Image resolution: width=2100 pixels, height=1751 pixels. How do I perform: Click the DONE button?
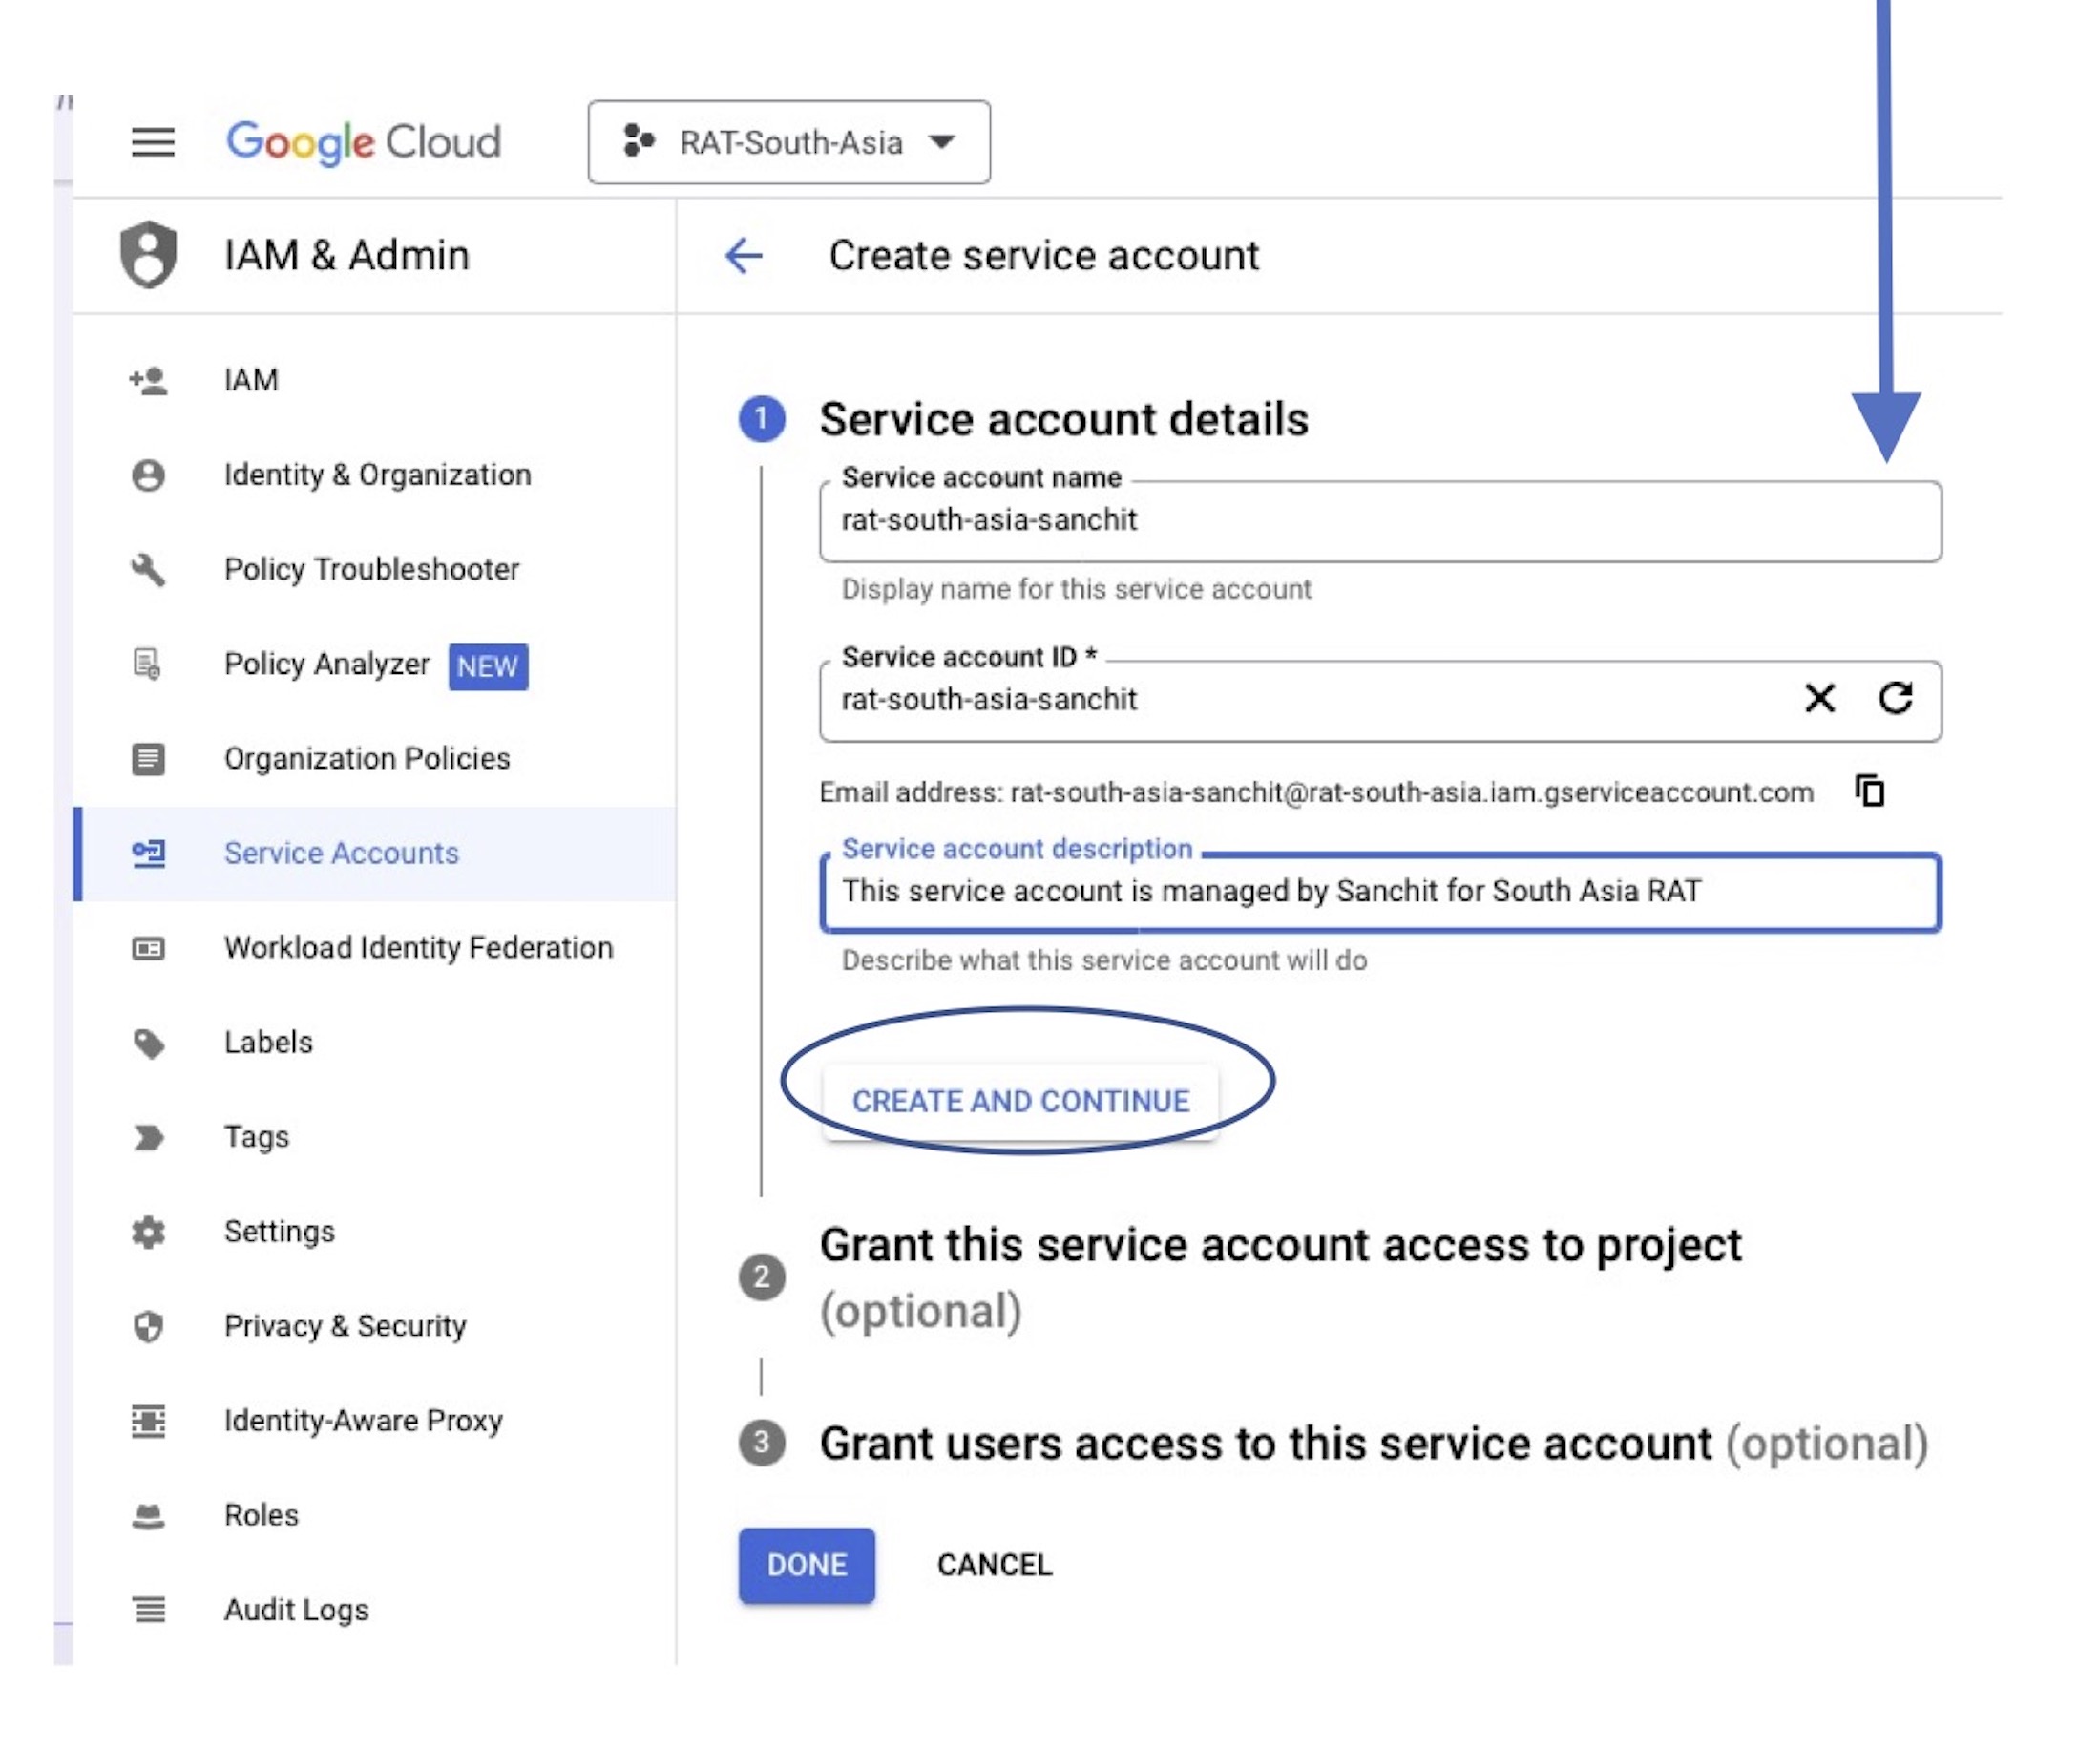coord(807,1565)
